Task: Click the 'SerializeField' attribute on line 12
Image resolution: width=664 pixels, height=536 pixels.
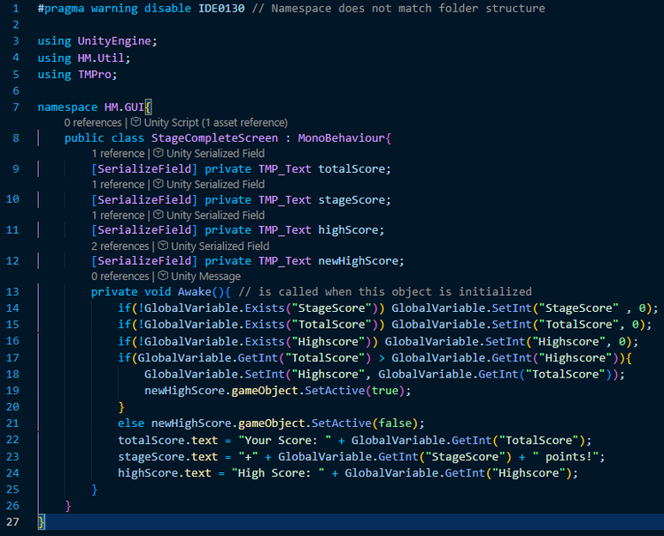Action: 144,261
